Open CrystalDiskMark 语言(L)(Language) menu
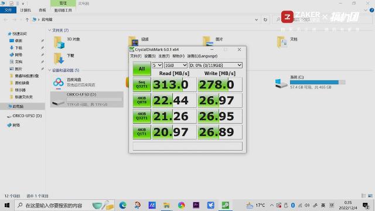375x211 pixels. click(202, 56)
